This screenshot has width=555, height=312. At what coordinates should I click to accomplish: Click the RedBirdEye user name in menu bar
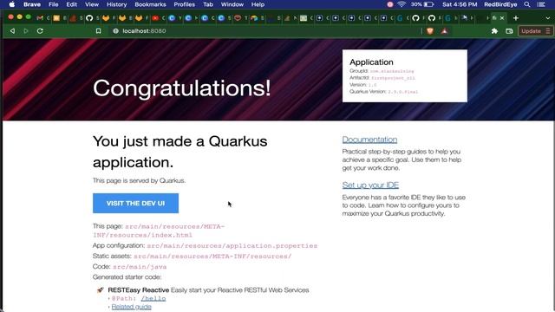tap(500, 4)
